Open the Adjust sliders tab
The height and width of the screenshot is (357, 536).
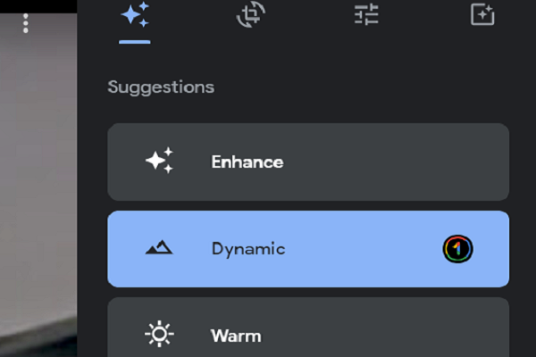(x=366, y=15)
